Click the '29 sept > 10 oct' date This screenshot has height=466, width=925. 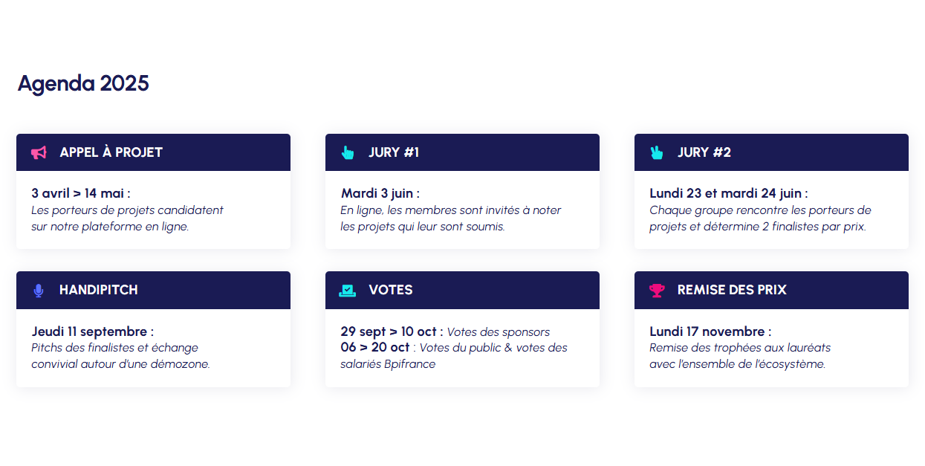point(388,331)
